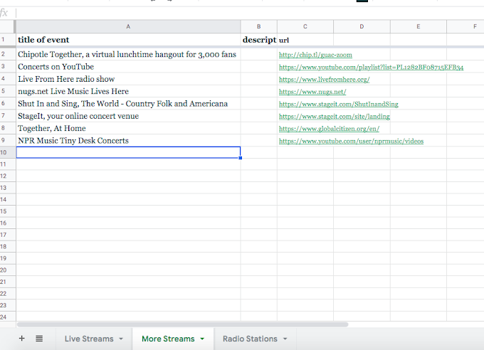
Task: Open the YouTube playlist link
Action: click(371, 68)
